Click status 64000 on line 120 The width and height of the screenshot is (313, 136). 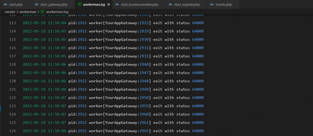pyautogui.click(x=198, y=81)
